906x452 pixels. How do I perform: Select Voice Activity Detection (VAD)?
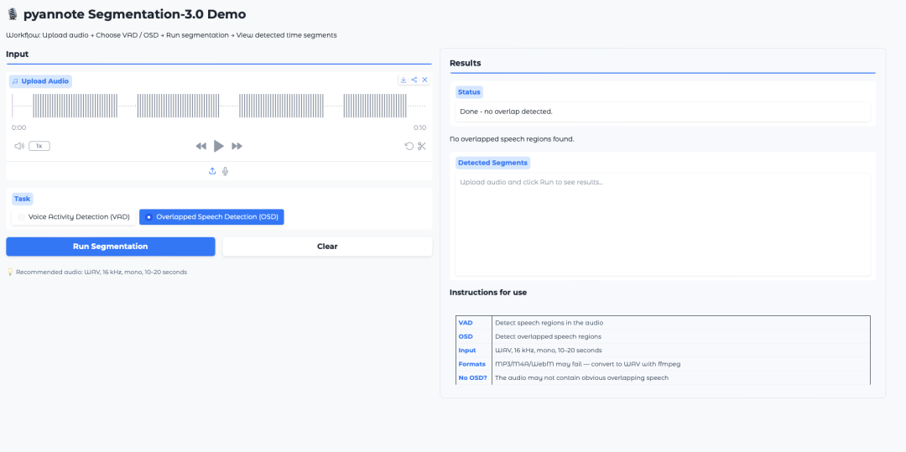[74, 217]
